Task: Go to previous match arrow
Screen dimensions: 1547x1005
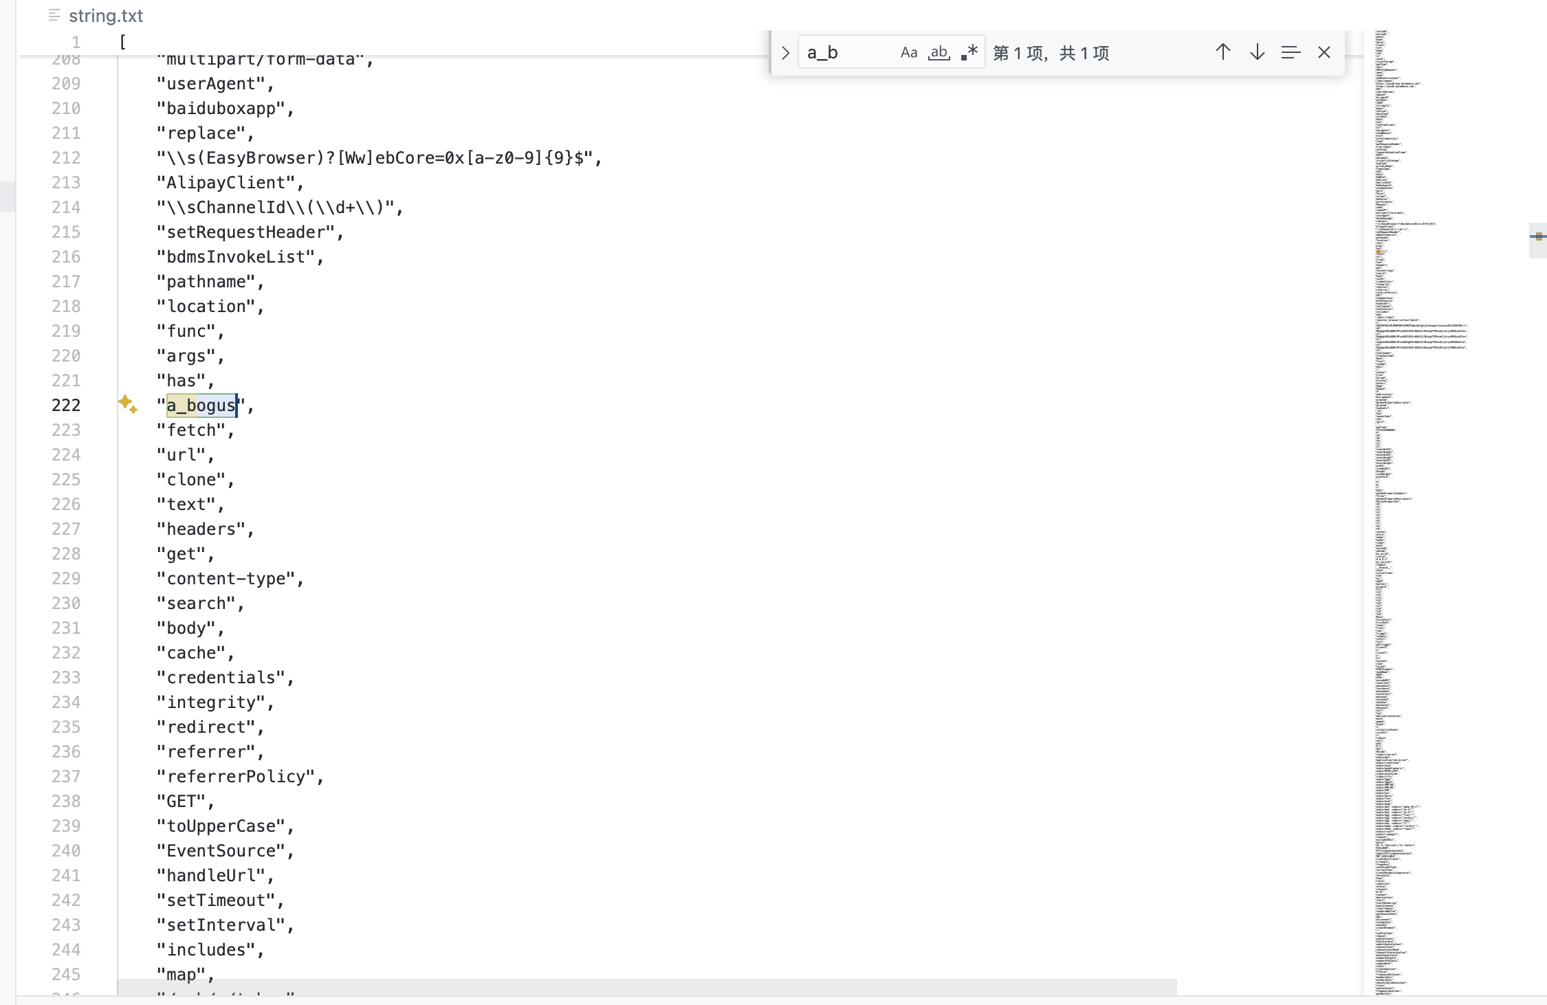Action: [x=1222, y=52]
